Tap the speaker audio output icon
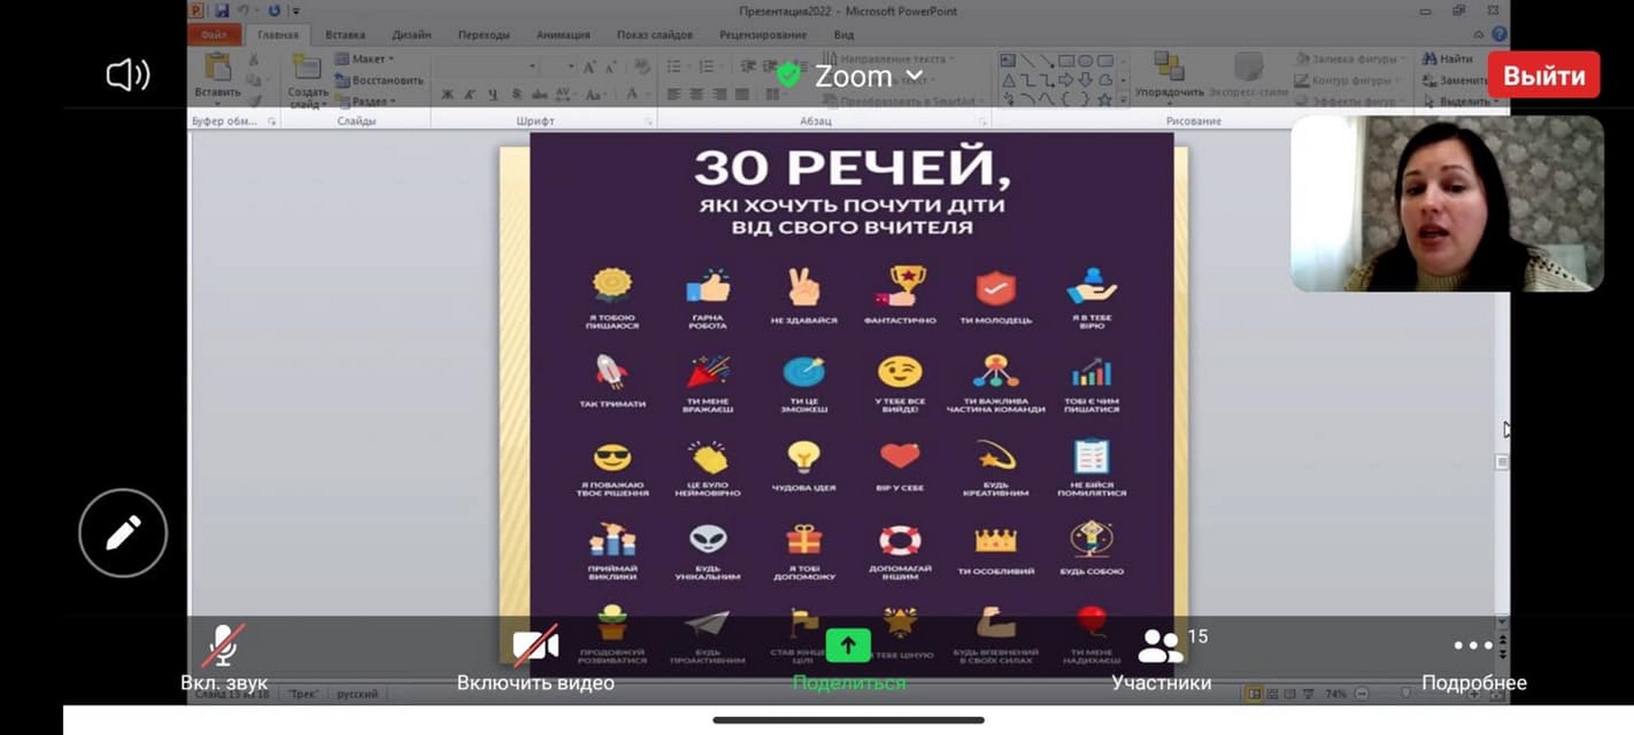Screen dimensions: 1634x735 128,75
